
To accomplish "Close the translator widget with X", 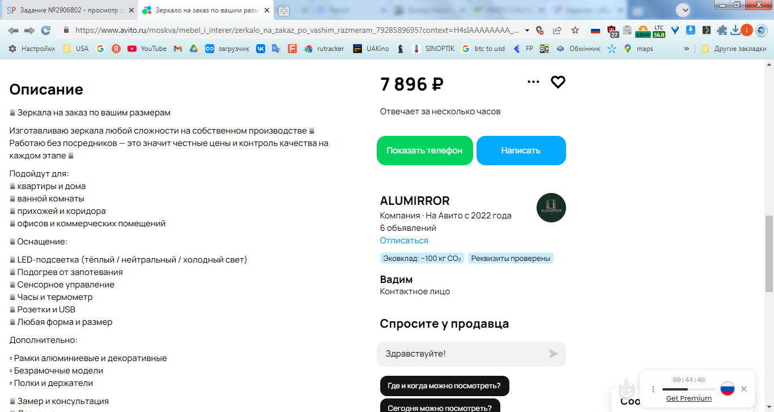I will click(x=744, y=389).
